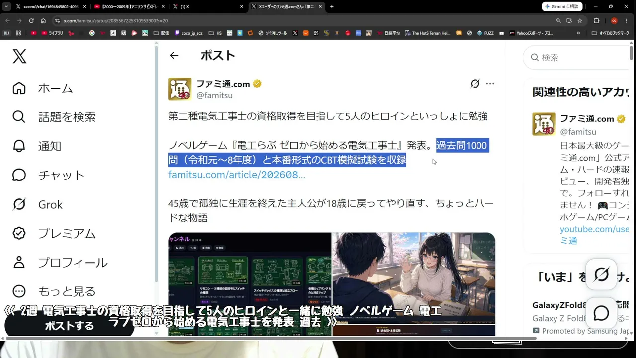
Task: Open the 配信 bookmark folder
Action: coord(162,33)
